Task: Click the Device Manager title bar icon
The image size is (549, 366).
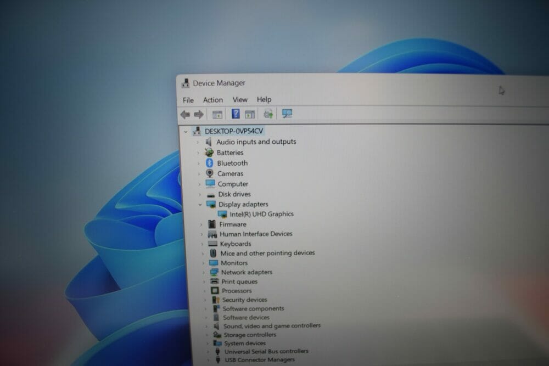Action: (185, 83)
